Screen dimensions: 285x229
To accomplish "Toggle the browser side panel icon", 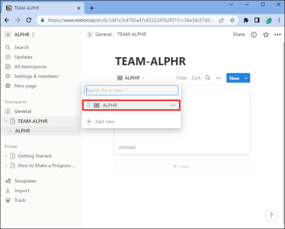I will (x=257, y=20).
